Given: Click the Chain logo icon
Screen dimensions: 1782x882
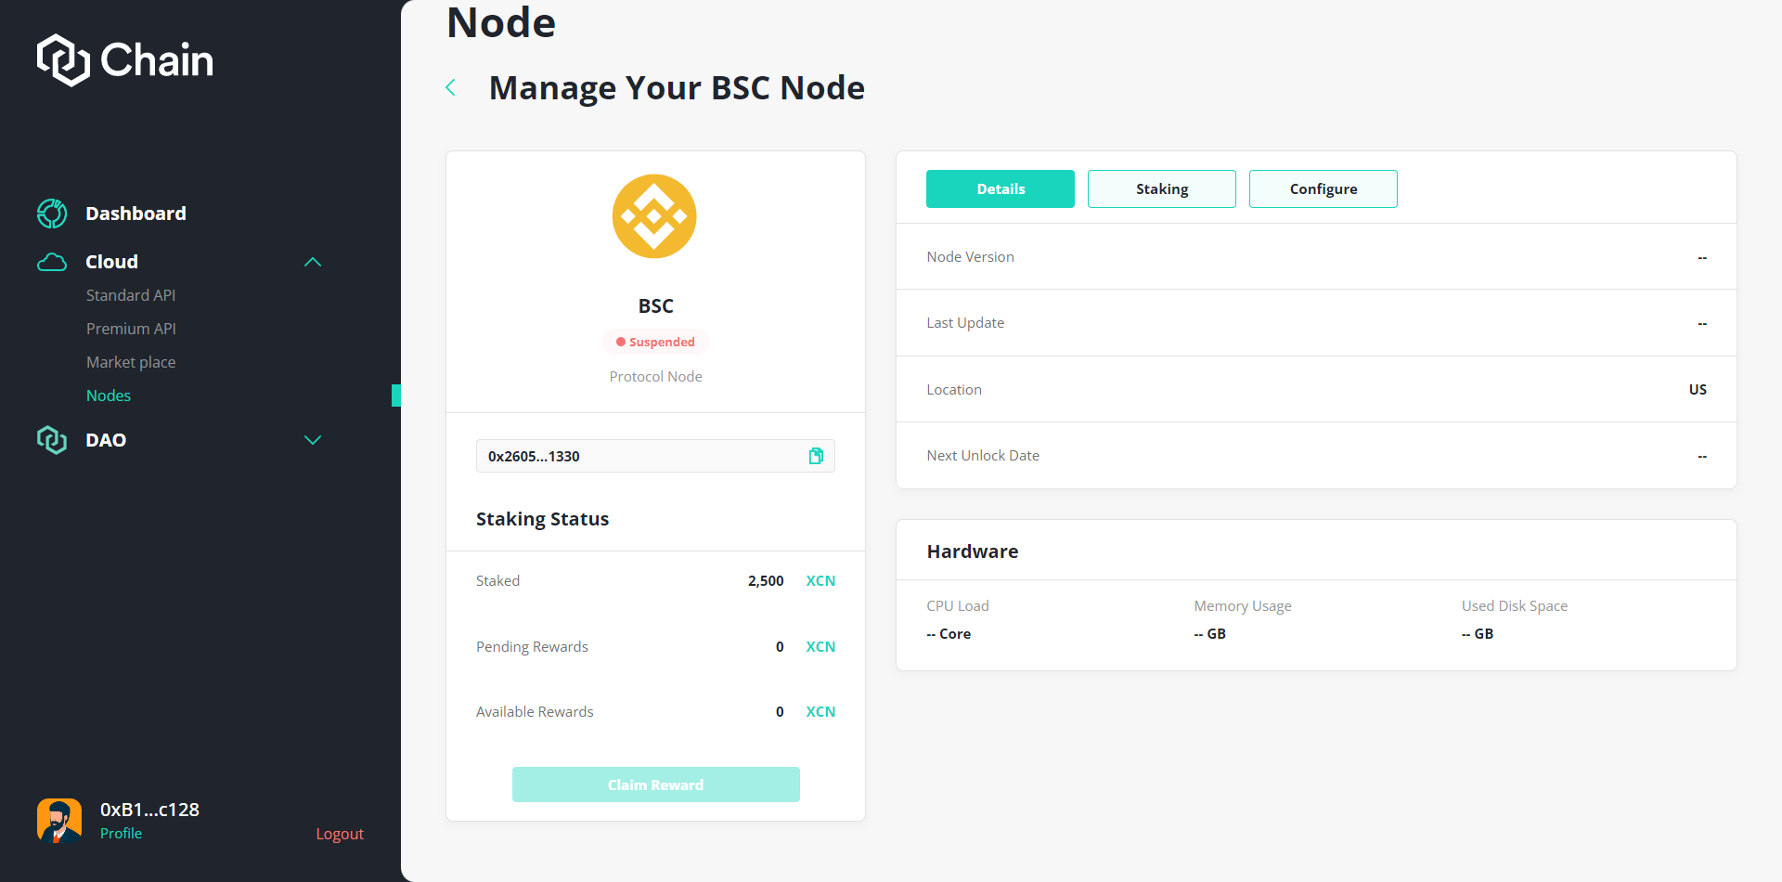Looking at the screenshot, I should tap(62, 60).
